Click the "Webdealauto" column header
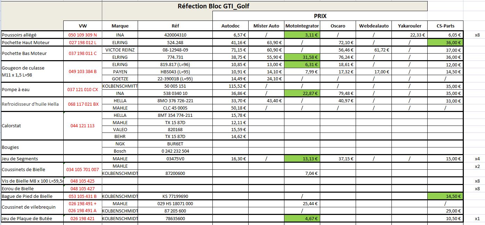485x225 pixels. [x=373, y=26]
